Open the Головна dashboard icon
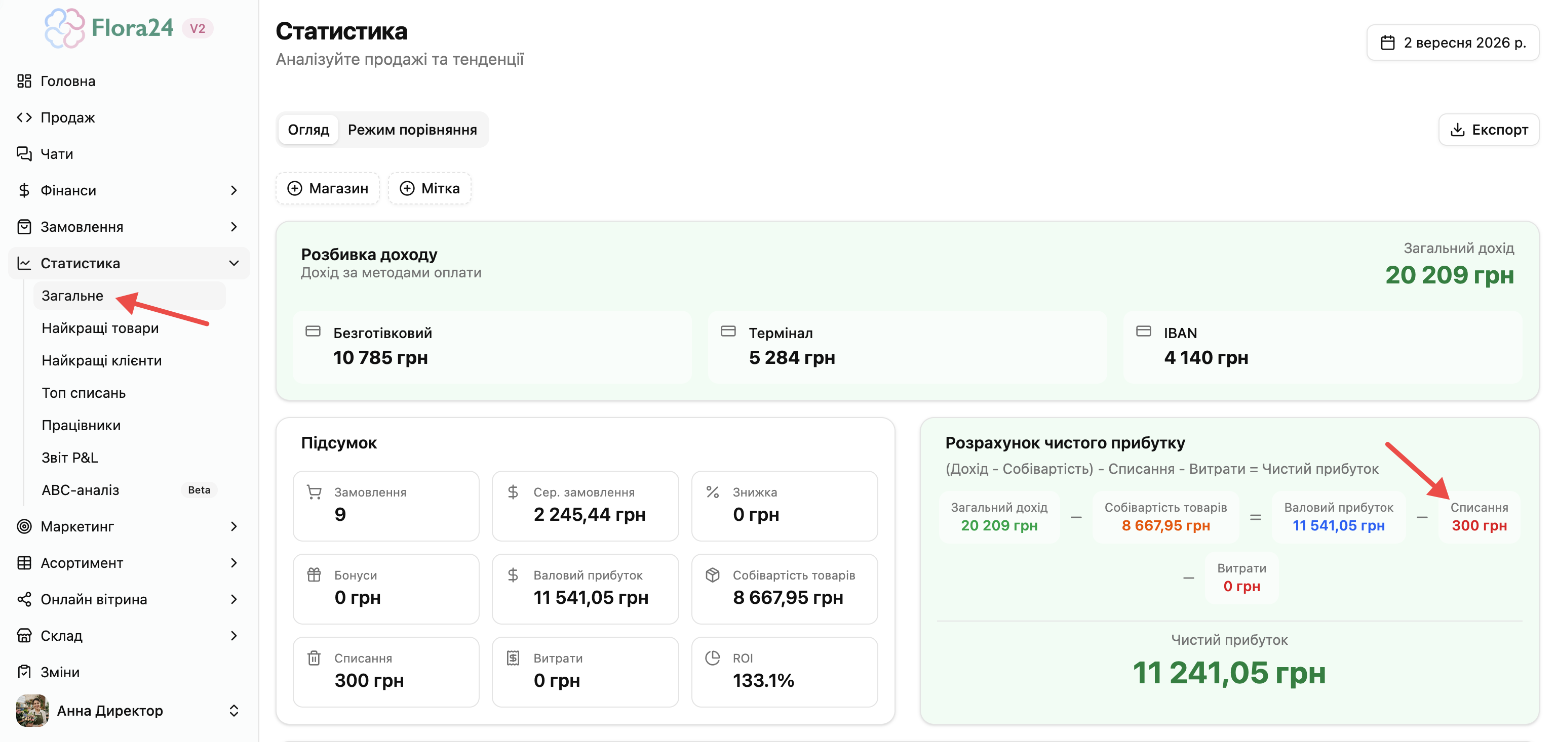Image resolution: width=1556 pixels, height=742 pixels. (x=24, y=81)
